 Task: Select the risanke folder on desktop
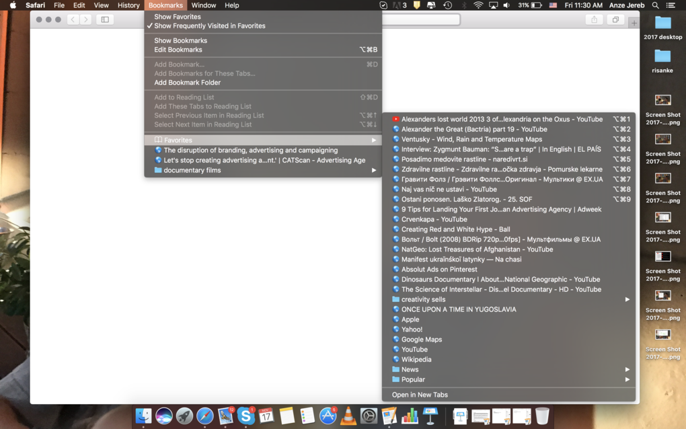pyautogui.click(x=662, y=61)
